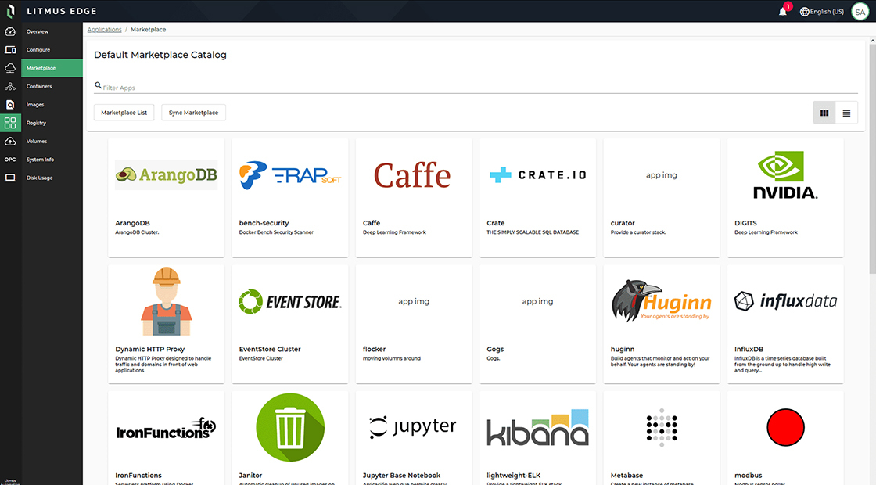Open the notifications bell
The height and width of the screenshot is (485, 876).
click(783, 12)
